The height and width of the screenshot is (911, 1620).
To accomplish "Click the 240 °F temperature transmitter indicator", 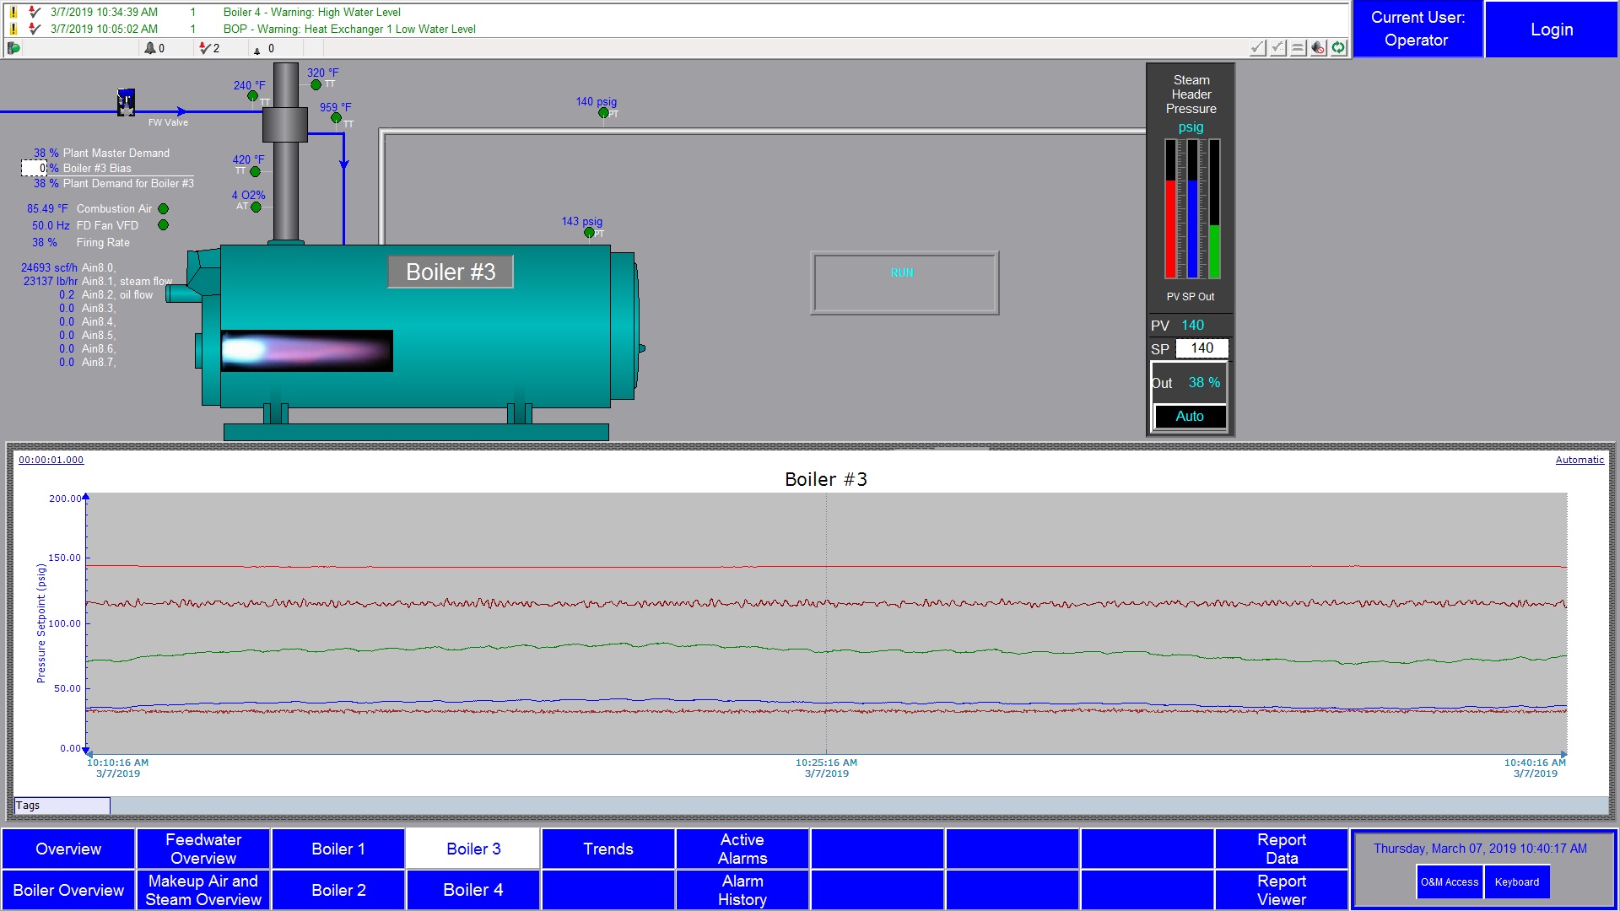I will pos(252,96).
